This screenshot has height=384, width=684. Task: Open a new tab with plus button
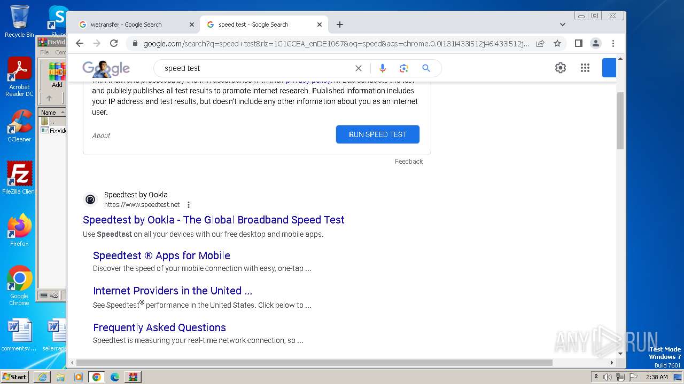340,25
